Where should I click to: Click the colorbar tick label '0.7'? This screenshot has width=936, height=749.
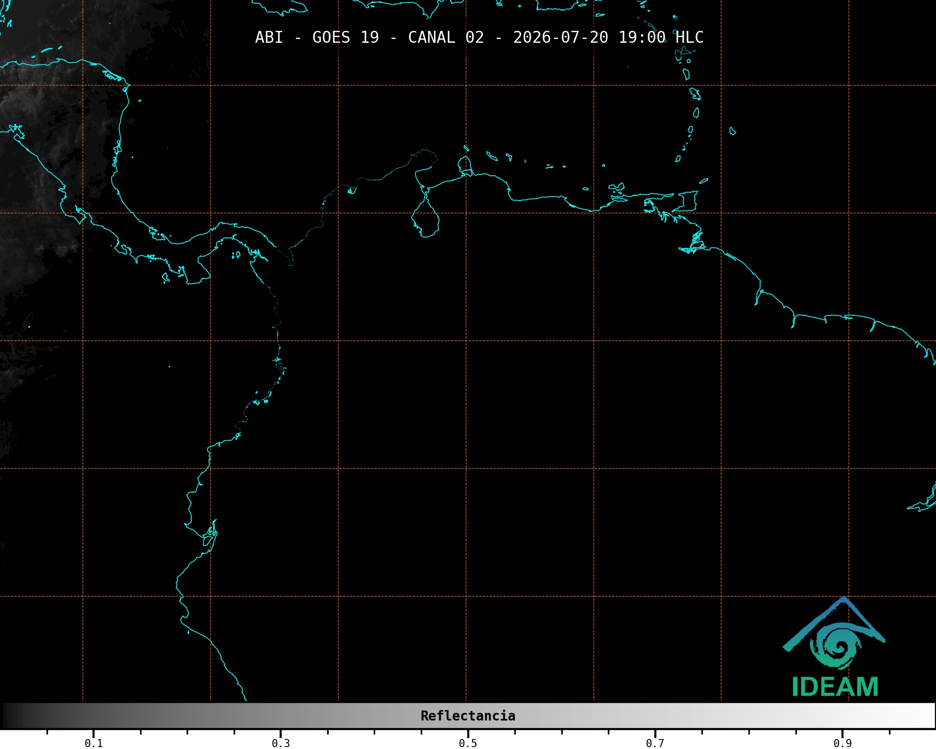655,743
